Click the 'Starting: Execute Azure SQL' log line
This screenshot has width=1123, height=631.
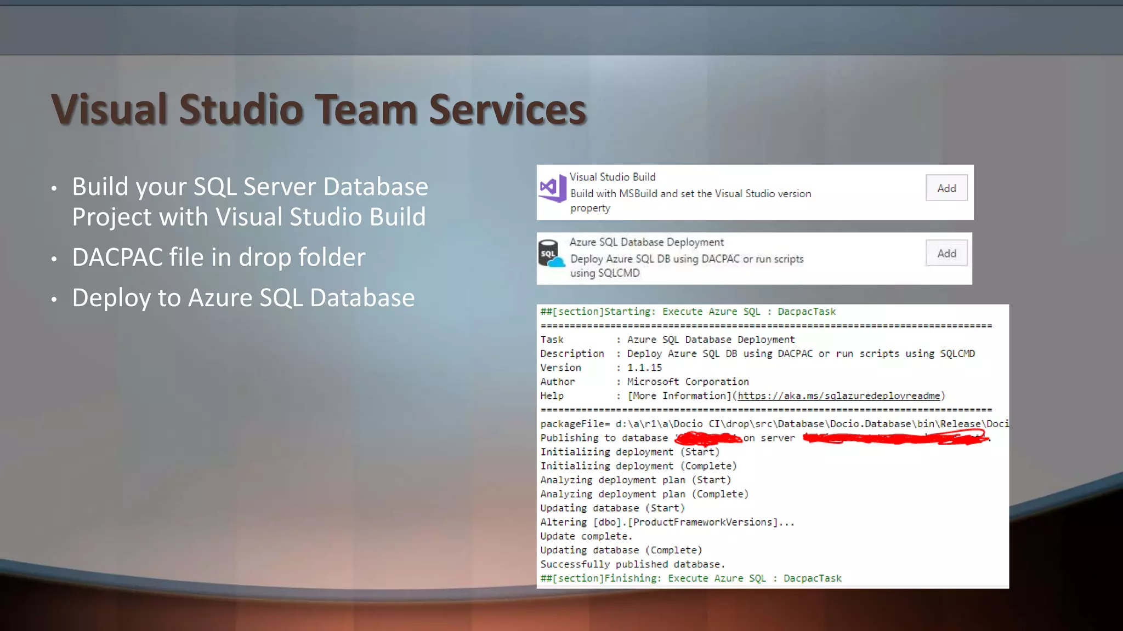[688, 312]
